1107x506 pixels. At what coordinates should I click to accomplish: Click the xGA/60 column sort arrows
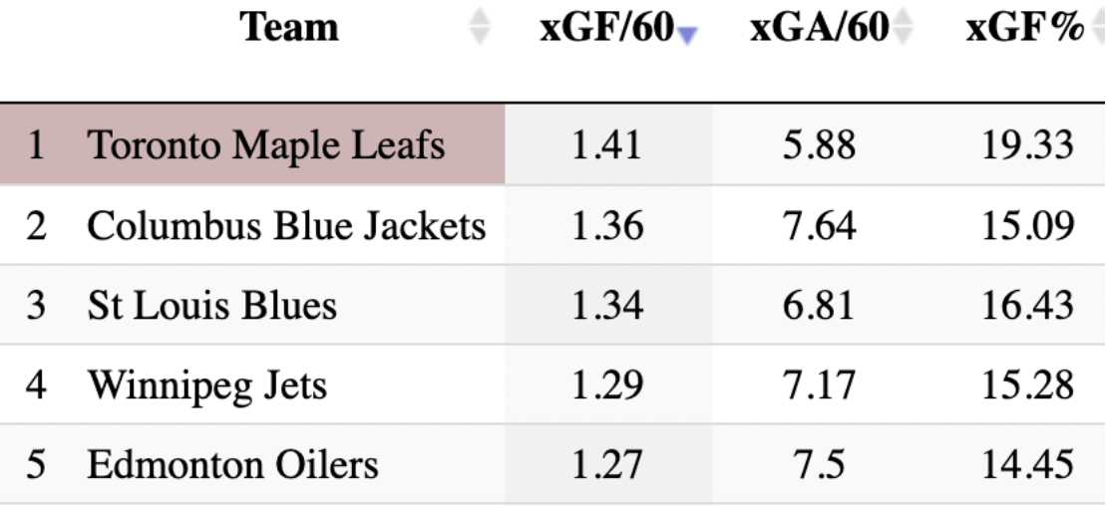click(x=903, y=28)
